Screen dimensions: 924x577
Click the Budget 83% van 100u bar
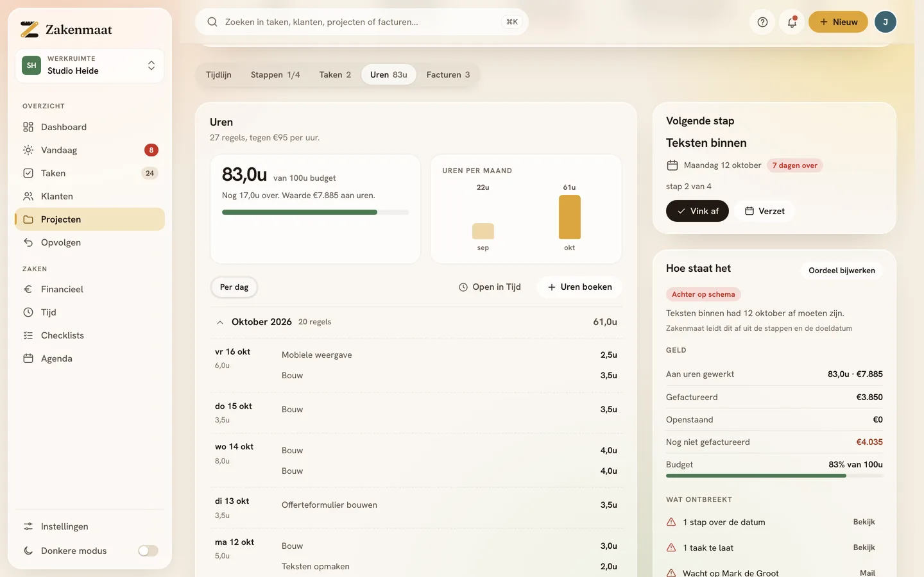pyautogui.click(x=774, y=476)
